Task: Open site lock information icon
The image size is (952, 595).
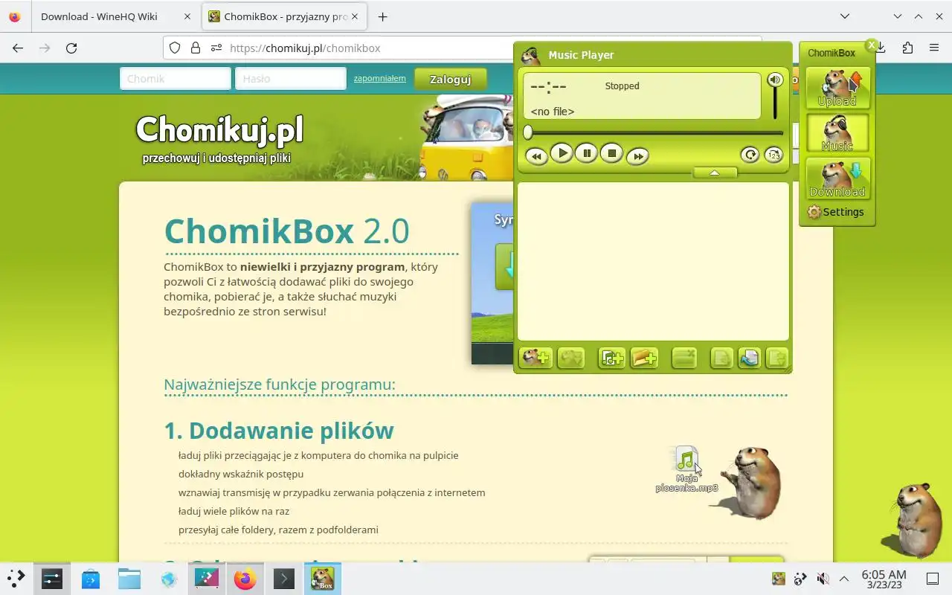Action: 196,48
